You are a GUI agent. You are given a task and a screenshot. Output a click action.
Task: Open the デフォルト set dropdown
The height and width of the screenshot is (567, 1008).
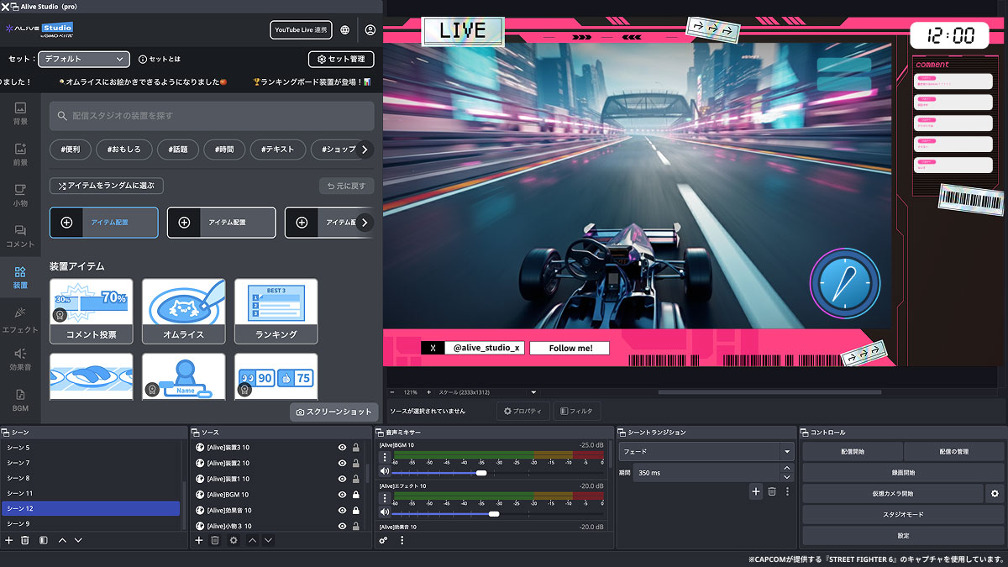[83, 59]
